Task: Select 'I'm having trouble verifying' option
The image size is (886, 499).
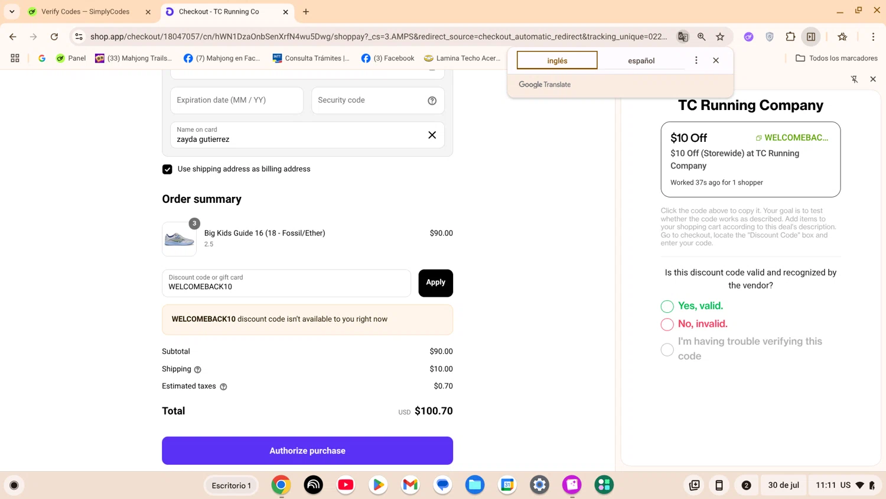Action: (x=667, y=349)
